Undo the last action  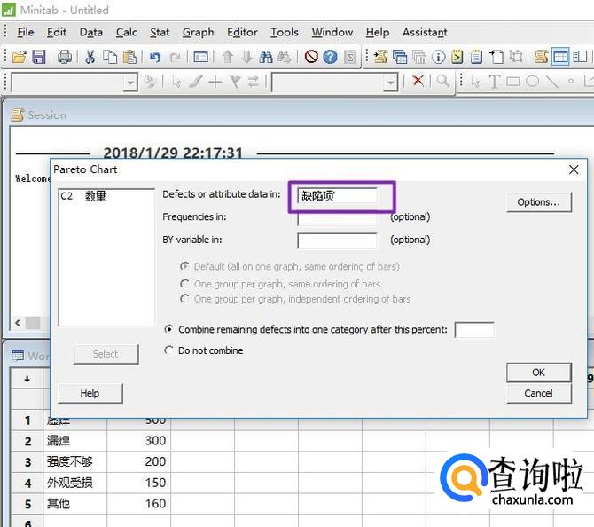tap(154, 57)
